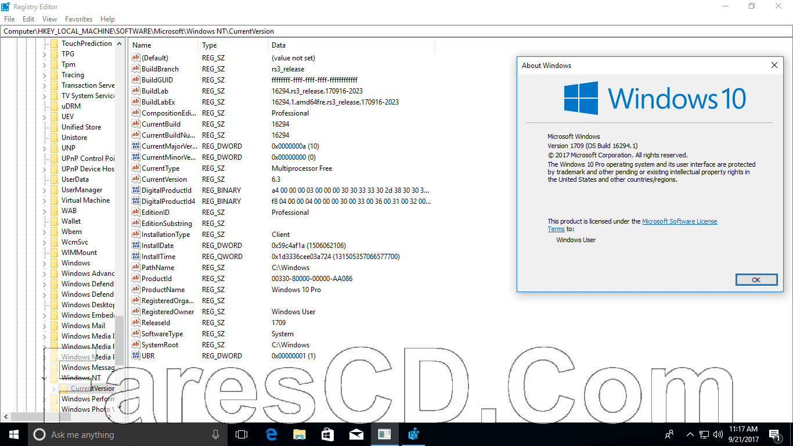Select the UNP folder icon
This screenshot has height=446, width=793.
pyautogui.click(x=54, y=148)
